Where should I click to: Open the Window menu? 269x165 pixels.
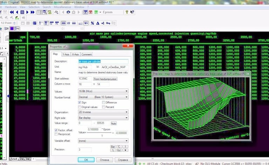(x=79, y=7)
